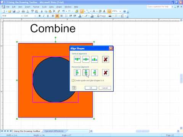Print the drawing from toolbar
The width and height of the screenshot is (183, 137).
(x=23, y=11)
